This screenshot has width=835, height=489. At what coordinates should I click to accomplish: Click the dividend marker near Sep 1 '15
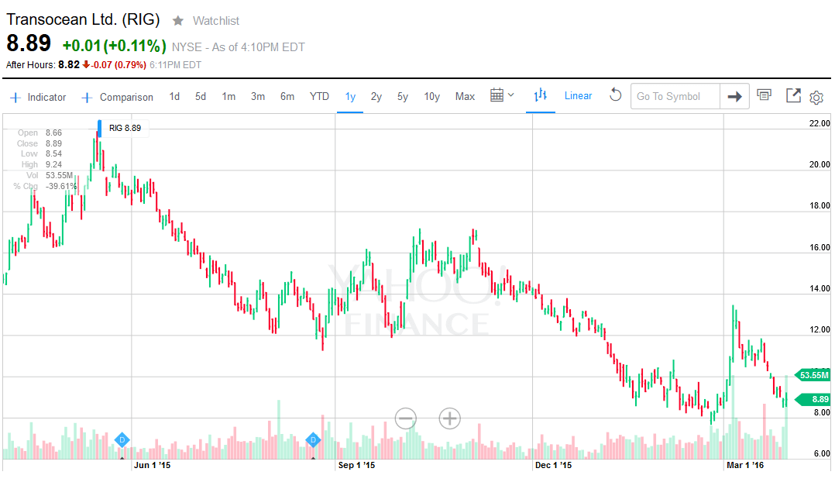click(313, 440)
